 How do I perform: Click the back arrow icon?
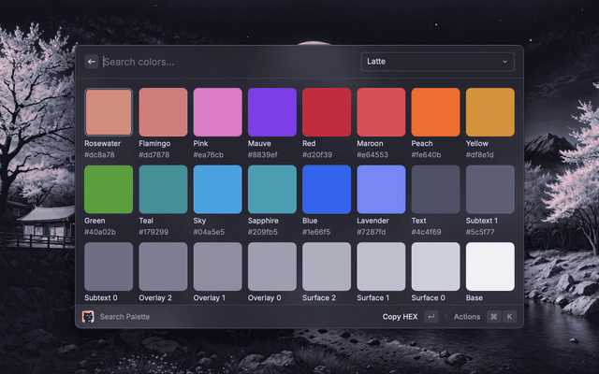[92, 62]
